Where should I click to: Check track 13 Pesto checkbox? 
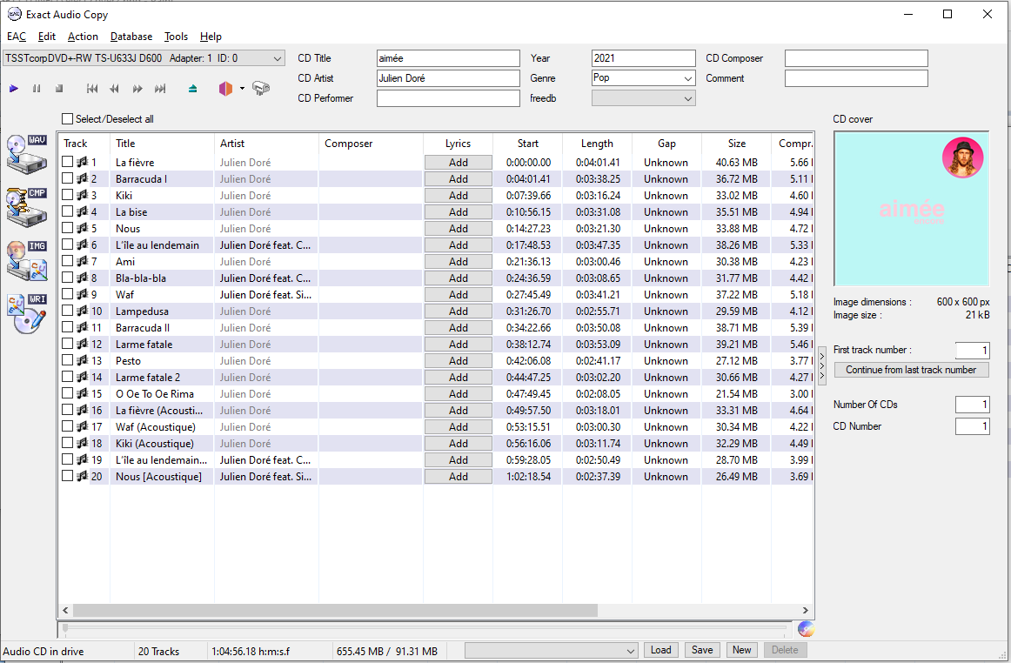point(67,360)
